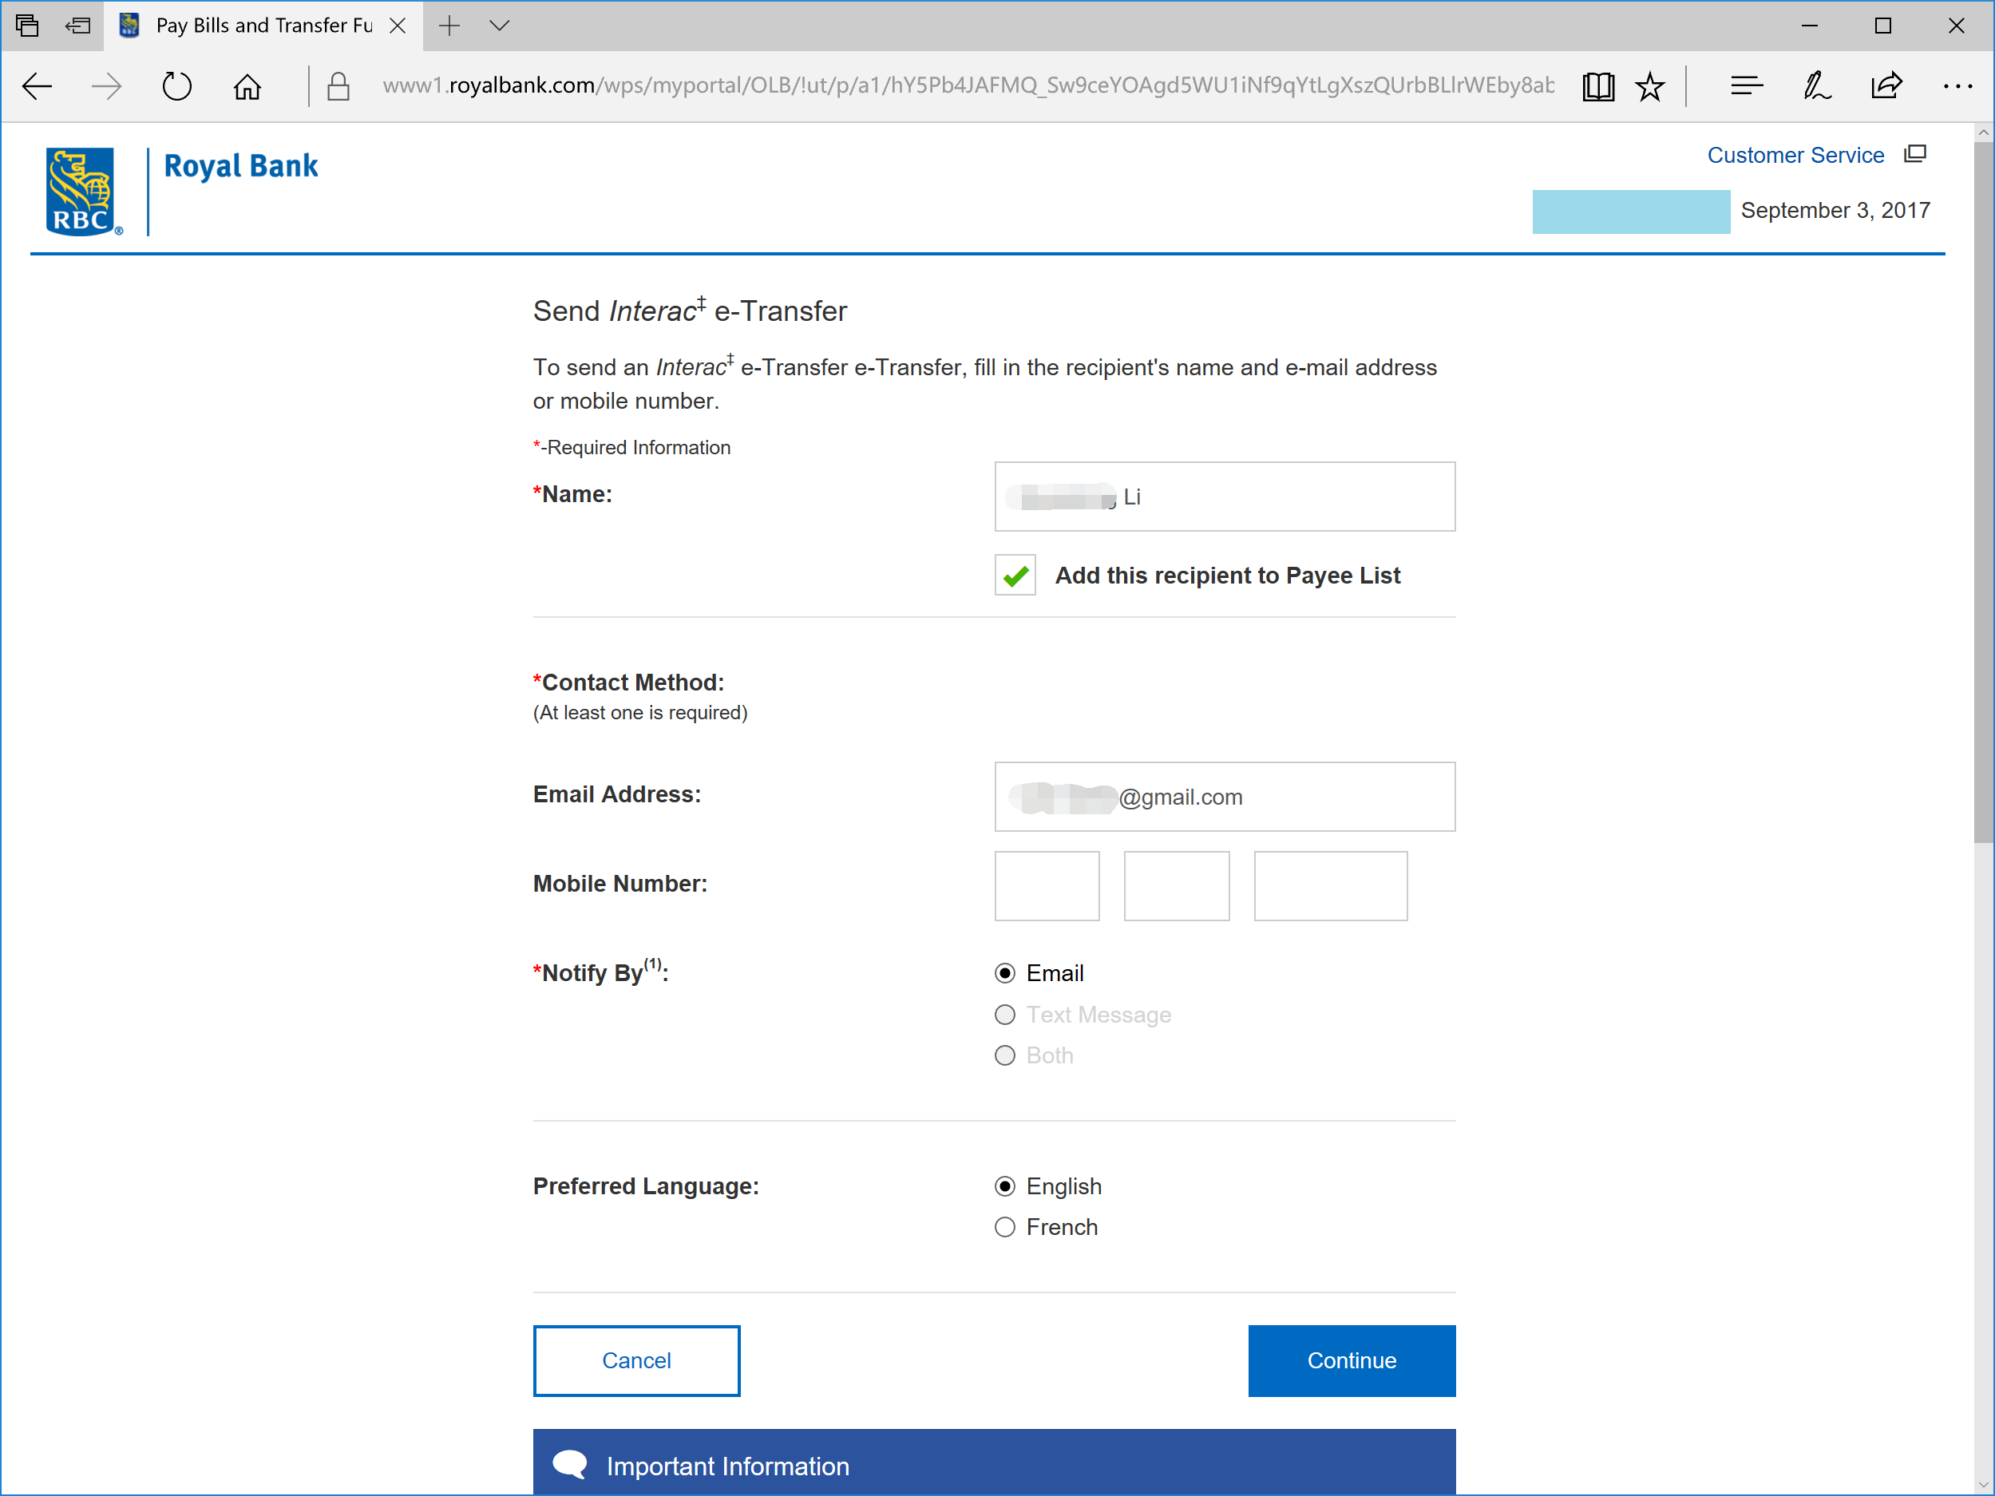Open Make a Web Note pen icon
Viewport: 1995px width, 1496px height.
pyautogui.click(x=1816, y=86)
